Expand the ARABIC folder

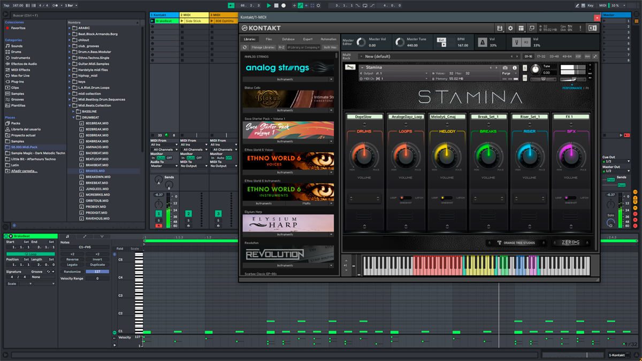tap(70, 28)
